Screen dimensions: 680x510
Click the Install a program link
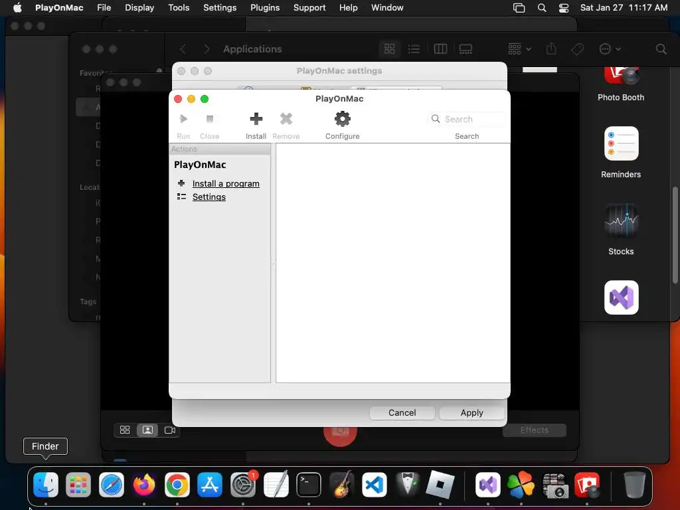[226, 183]
